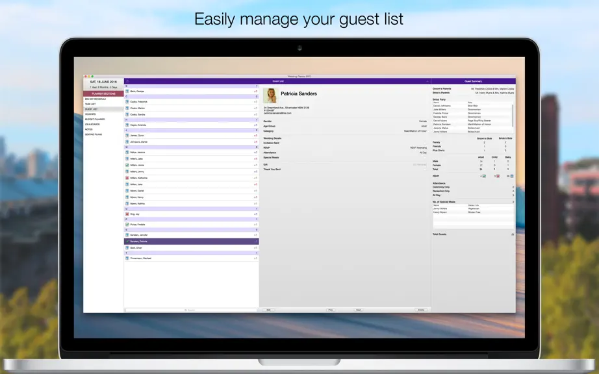Click the Next guest button
599x374 pixels.
click(359, 310)
